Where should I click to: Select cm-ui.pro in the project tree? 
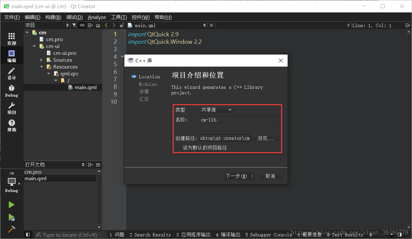[65, 53]
